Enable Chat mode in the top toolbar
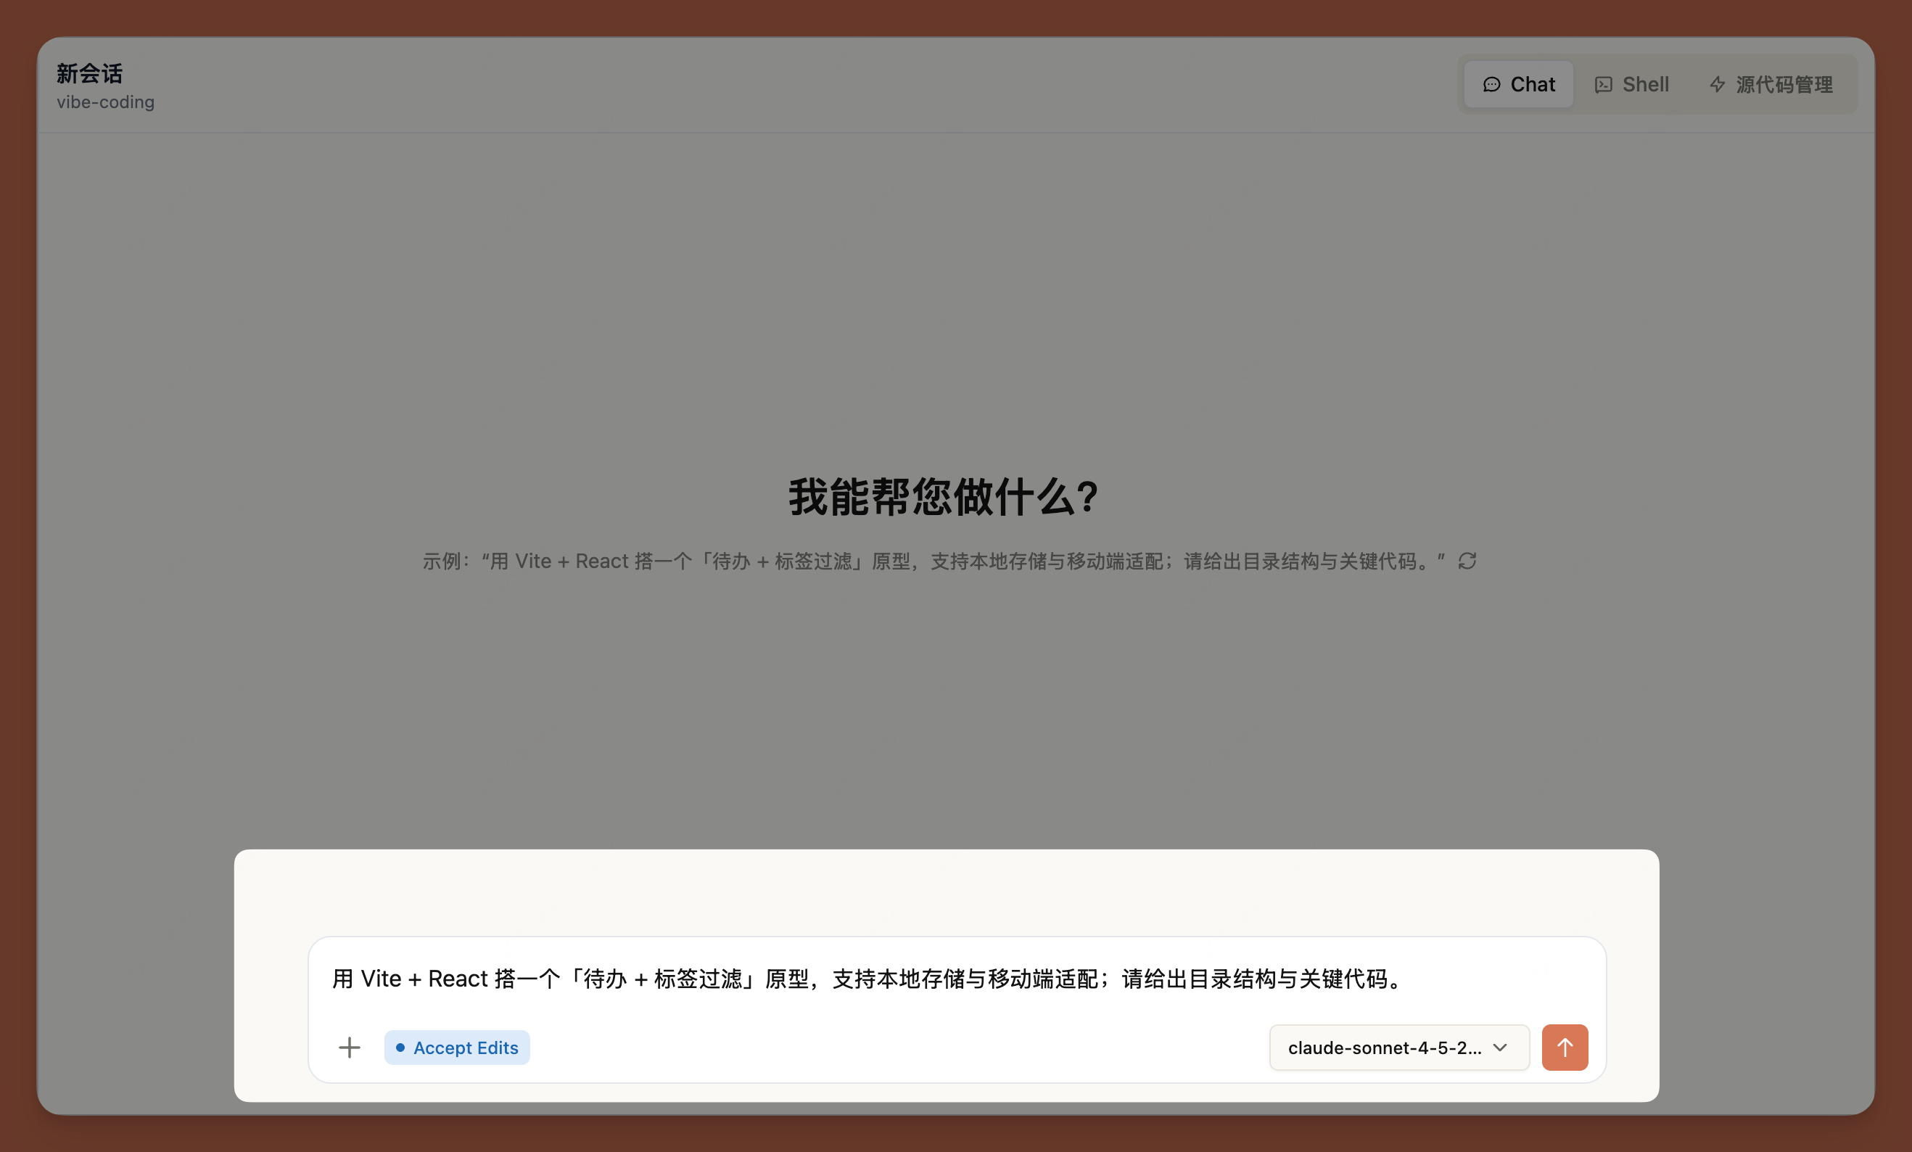Image resolution: width=1912 pixels, height=1152 pixels. (1518, 84)
